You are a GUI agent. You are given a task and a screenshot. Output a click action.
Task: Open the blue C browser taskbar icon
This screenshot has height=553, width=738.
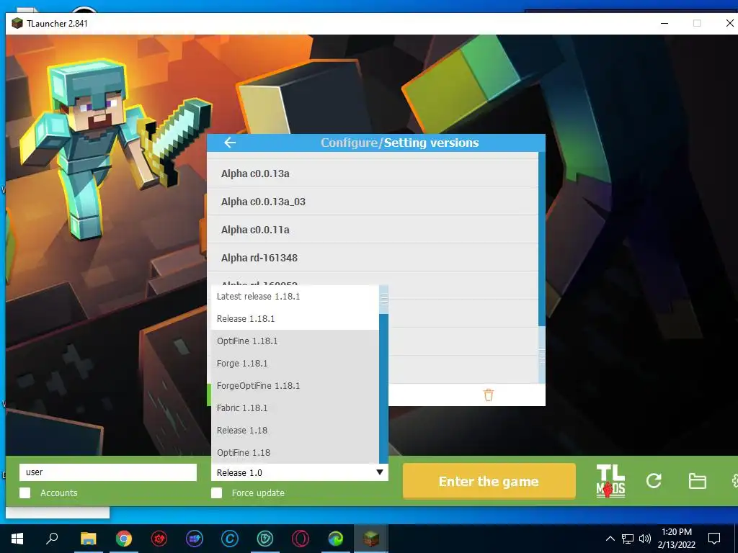(x=230, y=539)
